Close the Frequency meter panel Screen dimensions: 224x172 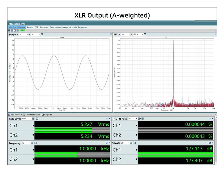(109, 143)
